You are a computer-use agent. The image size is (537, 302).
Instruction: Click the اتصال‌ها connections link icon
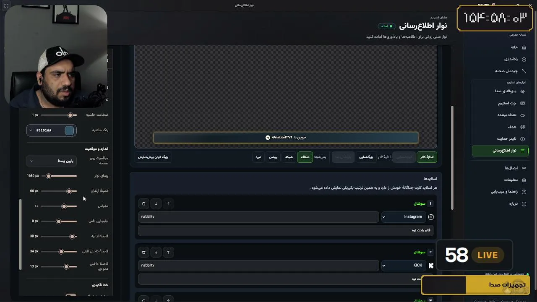(x=524, y=168)
